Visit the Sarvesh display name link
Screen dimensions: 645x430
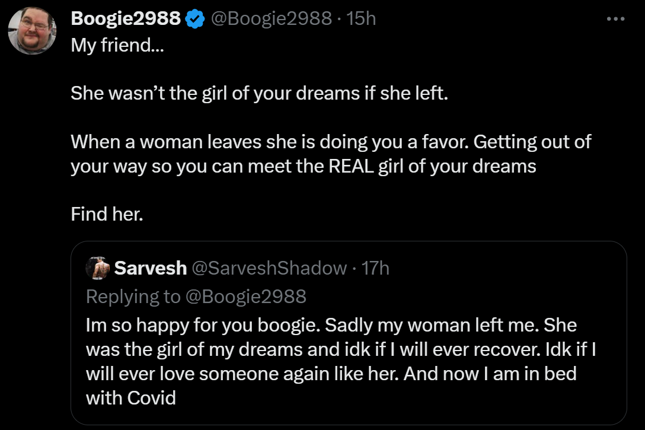tap(150, 268)
